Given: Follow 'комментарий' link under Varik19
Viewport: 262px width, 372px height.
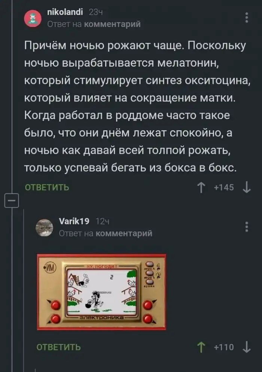Looking at the screenshot, I should (124, 234).
